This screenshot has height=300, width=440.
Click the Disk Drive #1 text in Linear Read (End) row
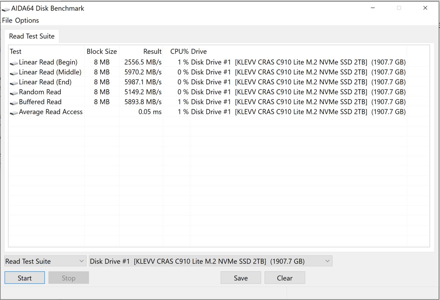click(x=211, y=82)
